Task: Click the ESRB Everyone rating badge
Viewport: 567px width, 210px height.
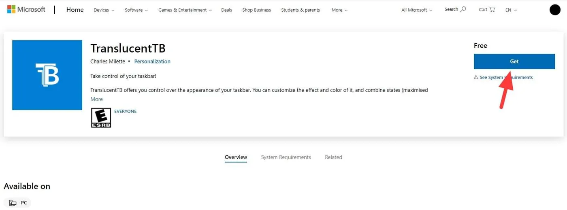Action: 101,118
